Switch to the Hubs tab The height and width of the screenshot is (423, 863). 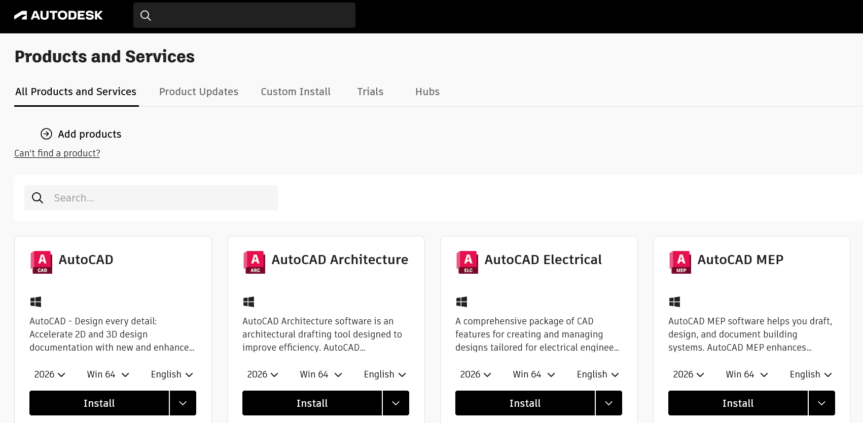(427, 92)
